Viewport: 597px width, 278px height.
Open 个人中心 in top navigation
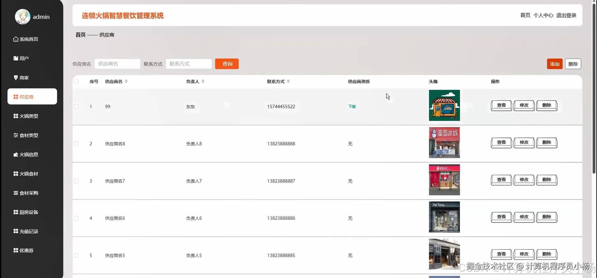[543, 15]
